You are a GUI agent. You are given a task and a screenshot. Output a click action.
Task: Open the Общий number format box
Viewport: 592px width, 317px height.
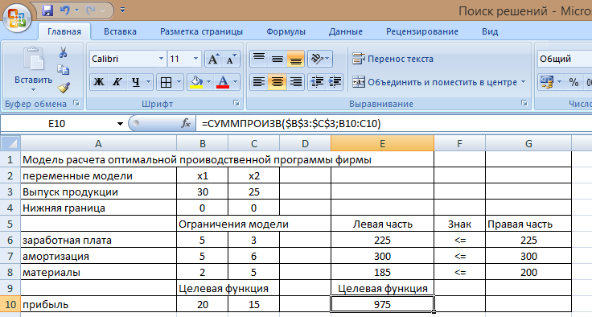point(565,59)
